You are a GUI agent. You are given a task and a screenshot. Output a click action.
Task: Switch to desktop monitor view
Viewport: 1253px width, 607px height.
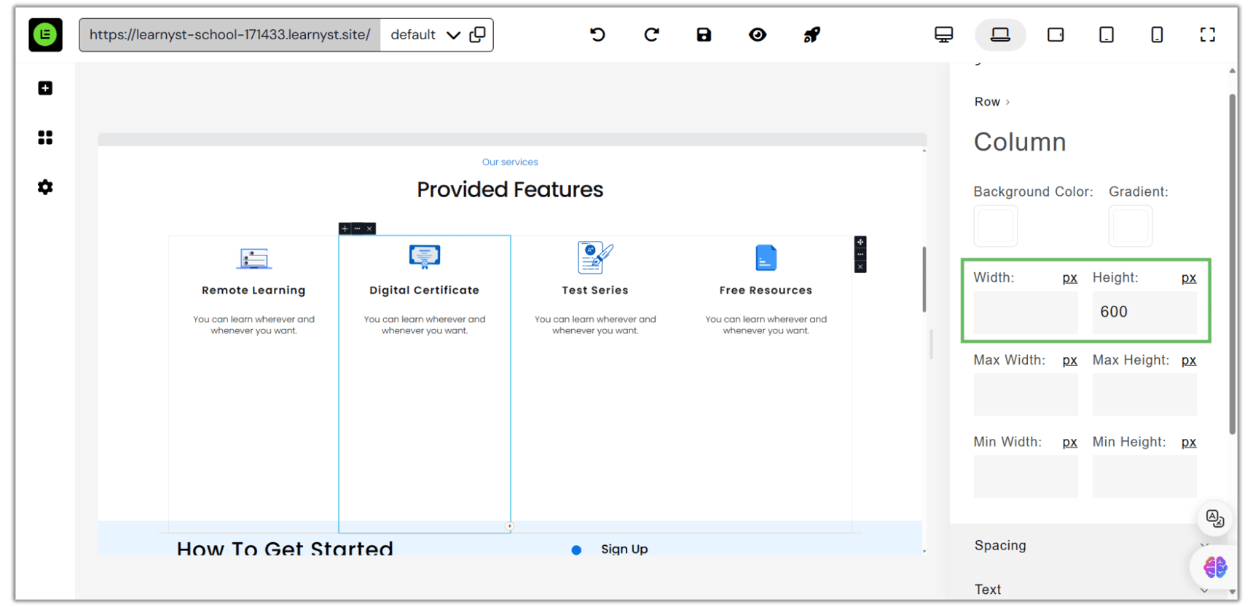943,35
